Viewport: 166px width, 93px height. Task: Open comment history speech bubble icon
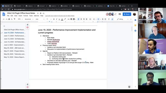point(120,14)
